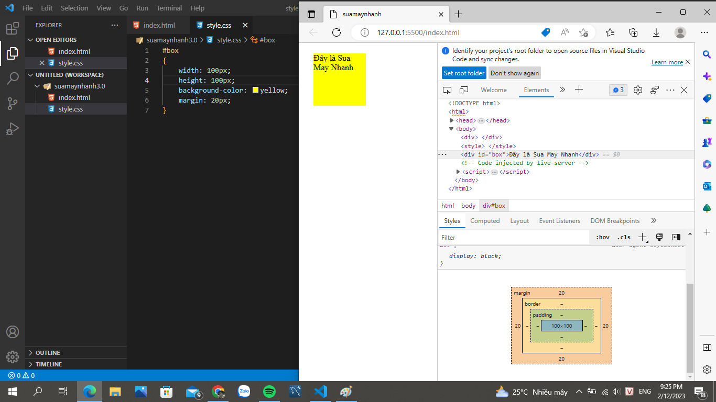Follow the Learn more link
The height and width of the screenshot is (402, 716).
(667, 62)
